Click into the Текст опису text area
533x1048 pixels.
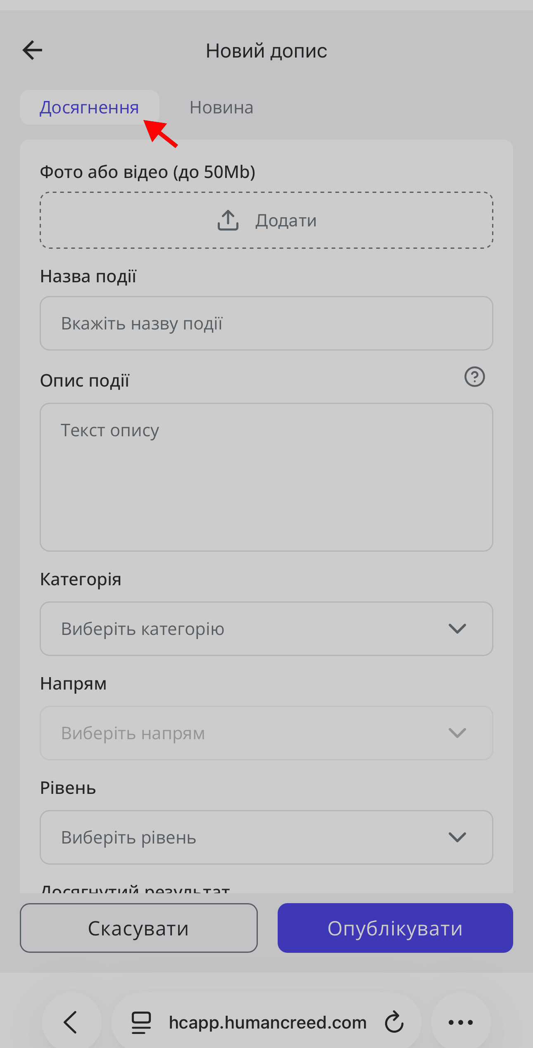(x=266, y=477)
